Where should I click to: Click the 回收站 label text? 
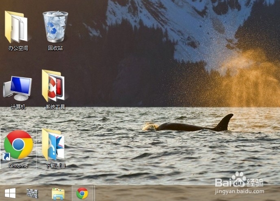tap(55, 48)
